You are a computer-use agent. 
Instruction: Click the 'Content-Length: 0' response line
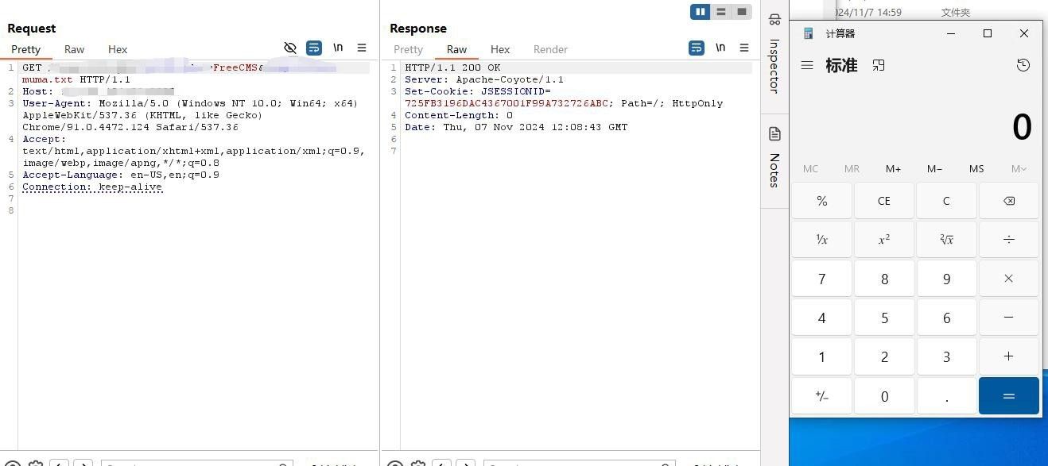pyautogui.click(x=459, y=115)
